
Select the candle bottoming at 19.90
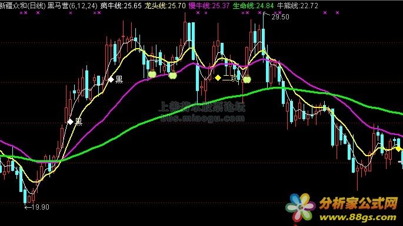click(x=25, y=196)
